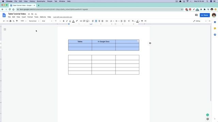Viewport: 218px width, 122px height.
Task: Set right text alignment
Action: 99,21
